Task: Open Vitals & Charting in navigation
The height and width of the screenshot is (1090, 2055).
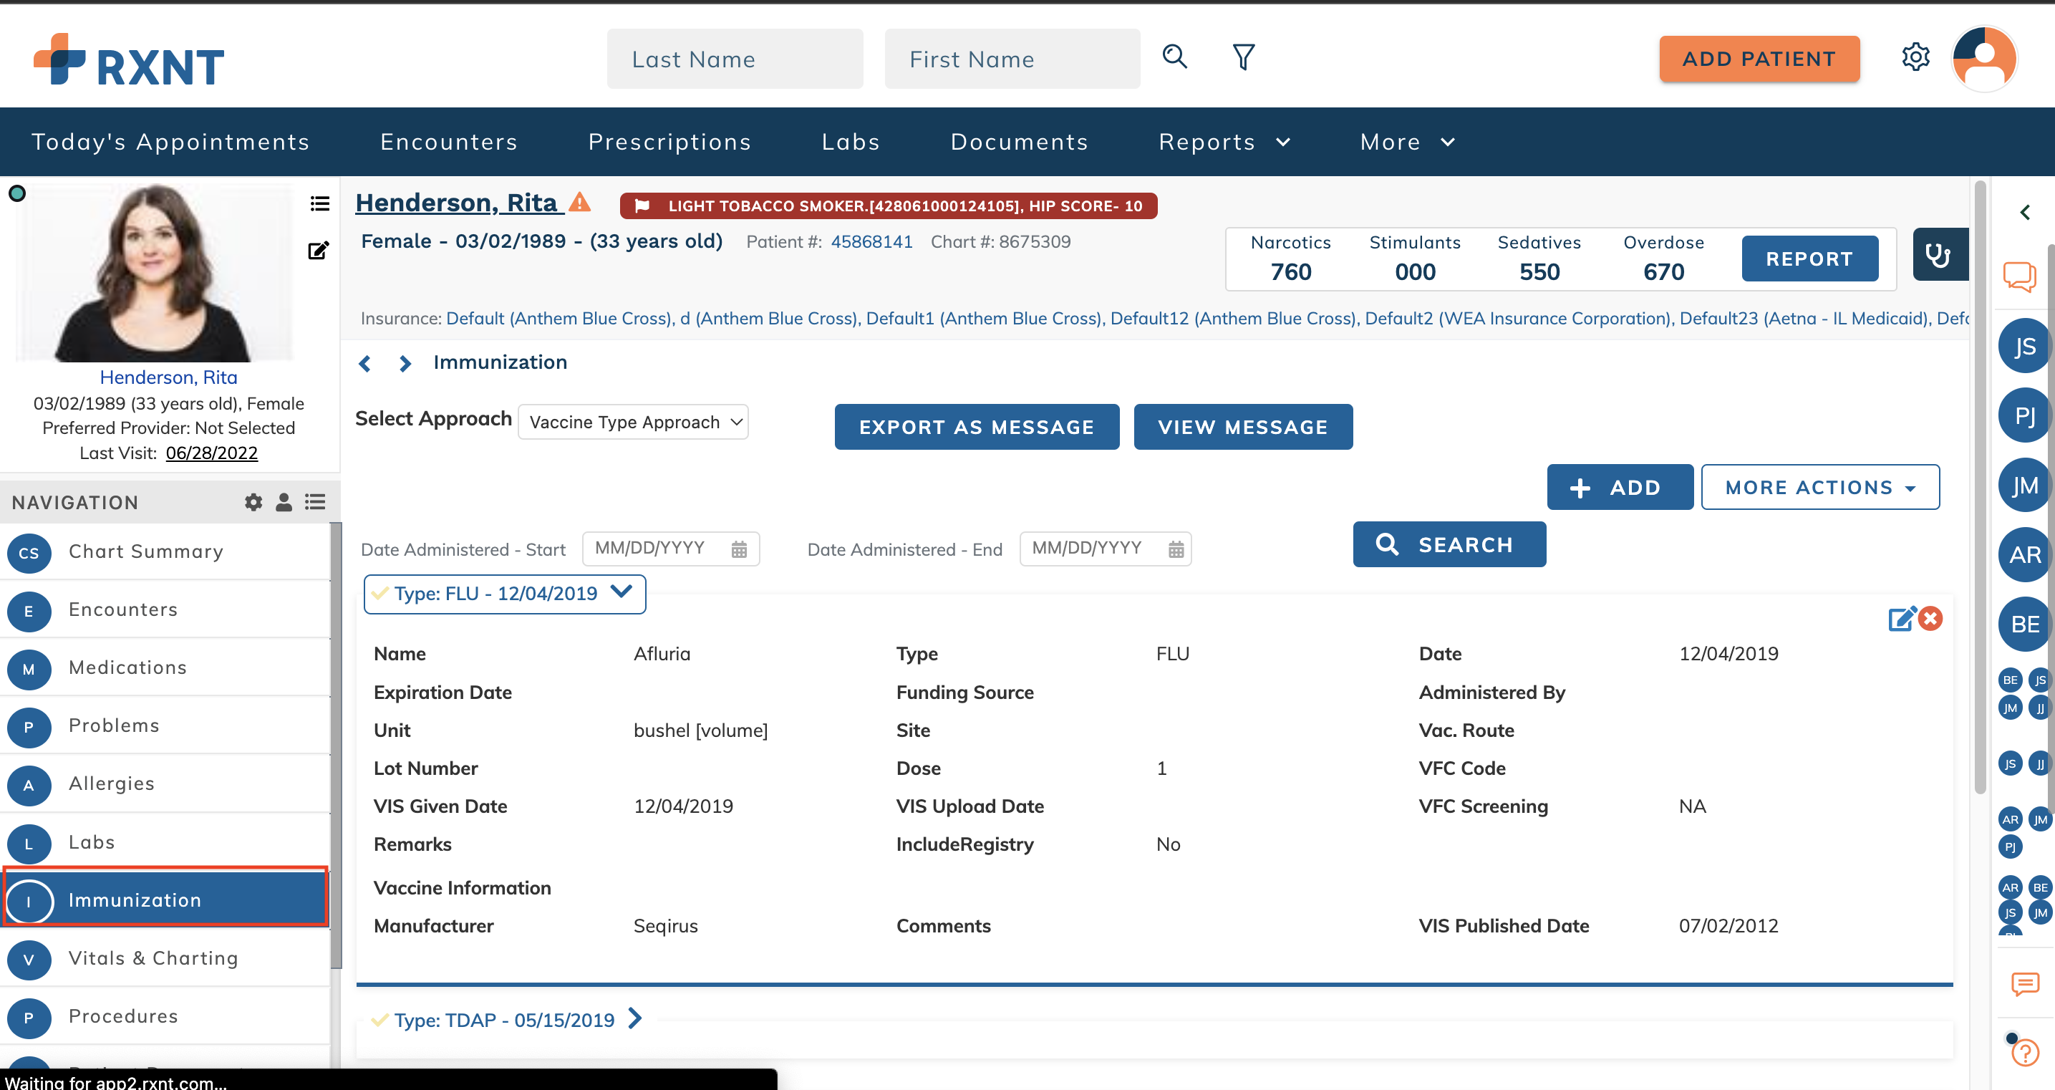Action: pos(165,958)
